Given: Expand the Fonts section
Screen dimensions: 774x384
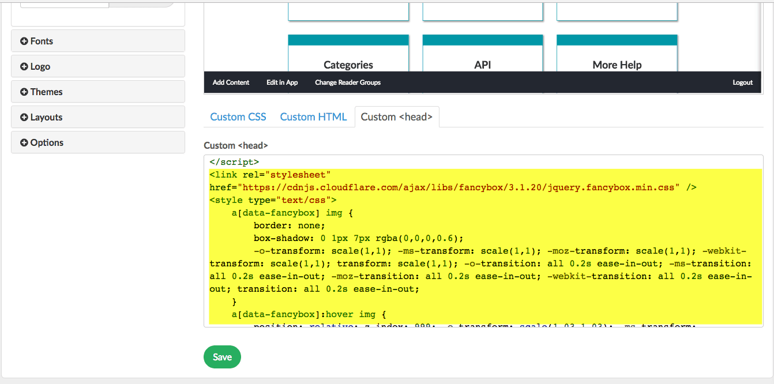Looking at the screenshot, I should pyautogui.click(x=98, y=41).
